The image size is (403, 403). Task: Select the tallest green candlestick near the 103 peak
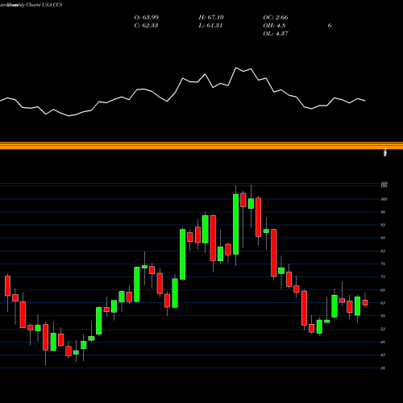coord(235,224)
